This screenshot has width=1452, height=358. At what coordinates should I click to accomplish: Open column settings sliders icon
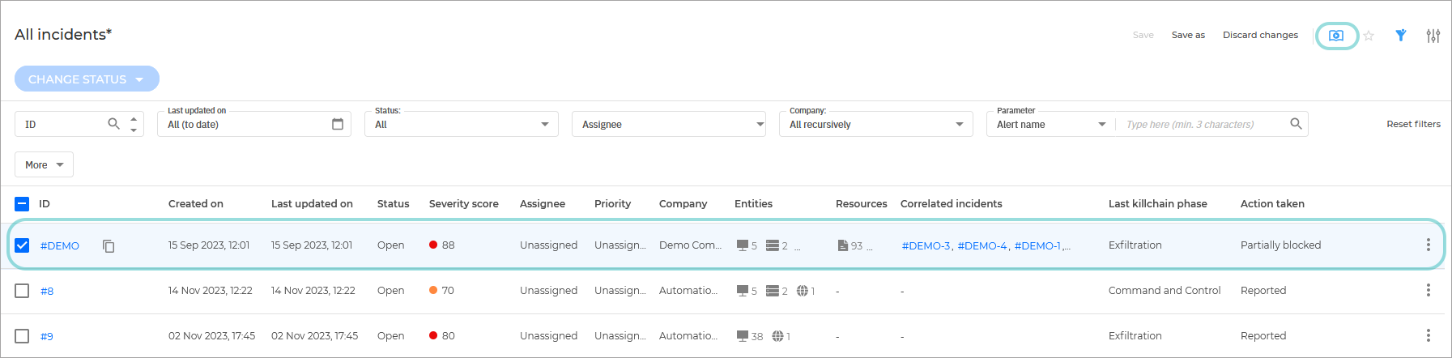(1433, 36)
